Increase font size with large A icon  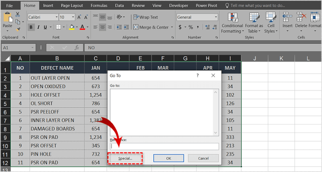[x=79, y=17]
